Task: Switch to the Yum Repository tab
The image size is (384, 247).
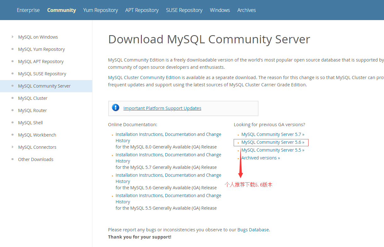Action: coord(101,10)
